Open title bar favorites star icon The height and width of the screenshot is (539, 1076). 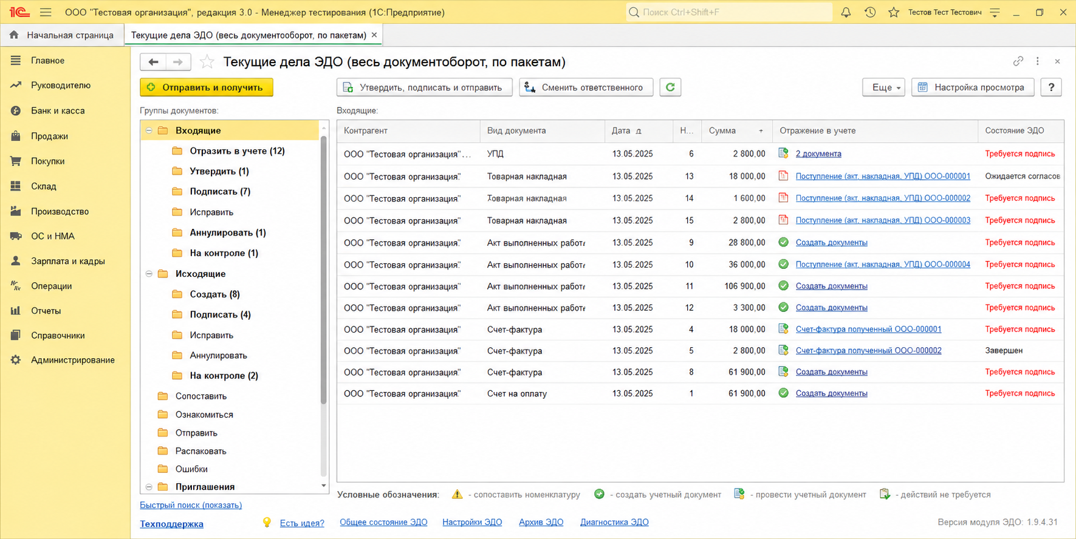tap(894, 12)
